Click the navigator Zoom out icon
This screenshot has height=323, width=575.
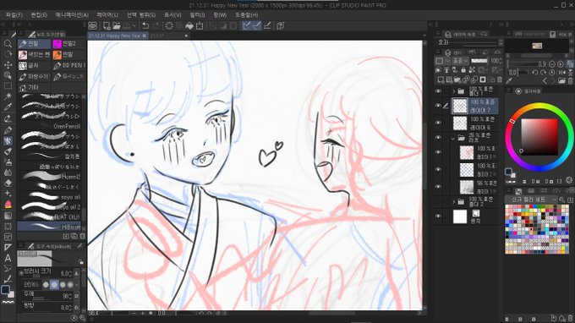pyautogui.click(x=553, y=64)
